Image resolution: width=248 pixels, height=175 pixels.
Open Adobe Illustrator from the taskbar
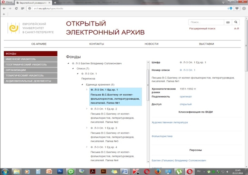pyautogui.click(x=104, y=170)
